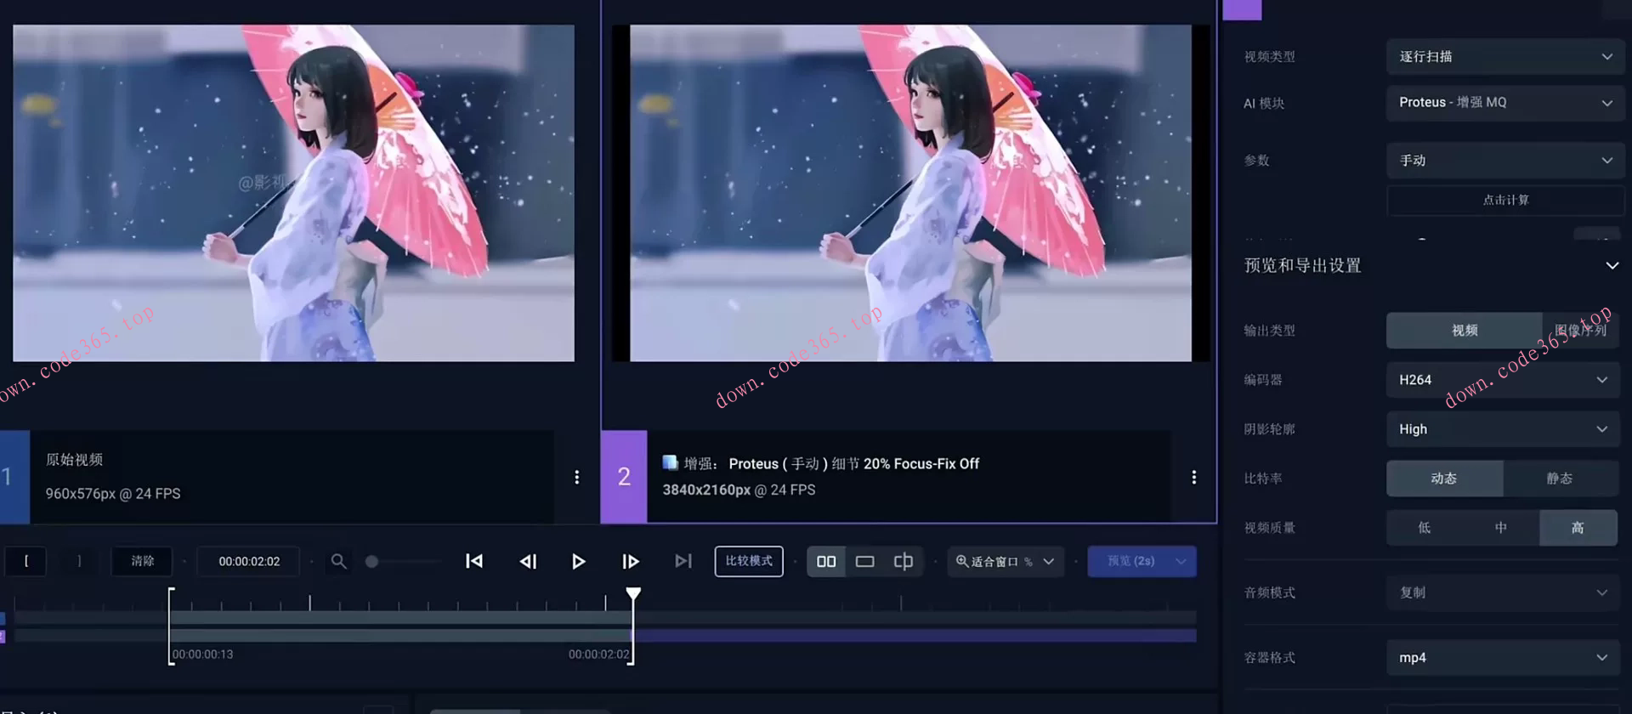Click the 比较模式 button

pyautogui.click(x=749, y=561)
